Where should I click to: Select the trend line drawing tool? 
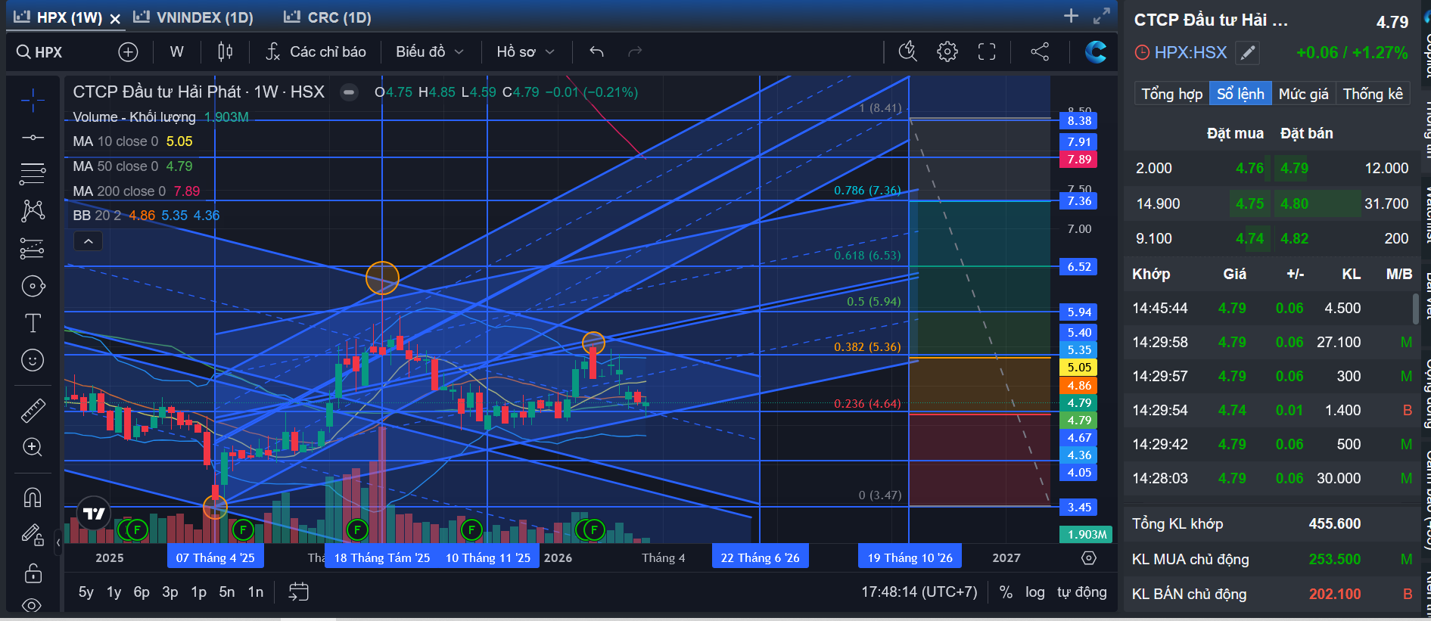pyautogui.click(x=33, y=137)
